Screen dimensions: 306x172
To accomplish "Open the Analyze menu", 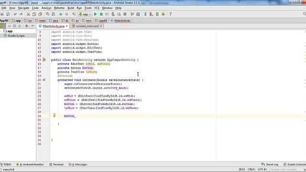I will [x=46, y=8].
